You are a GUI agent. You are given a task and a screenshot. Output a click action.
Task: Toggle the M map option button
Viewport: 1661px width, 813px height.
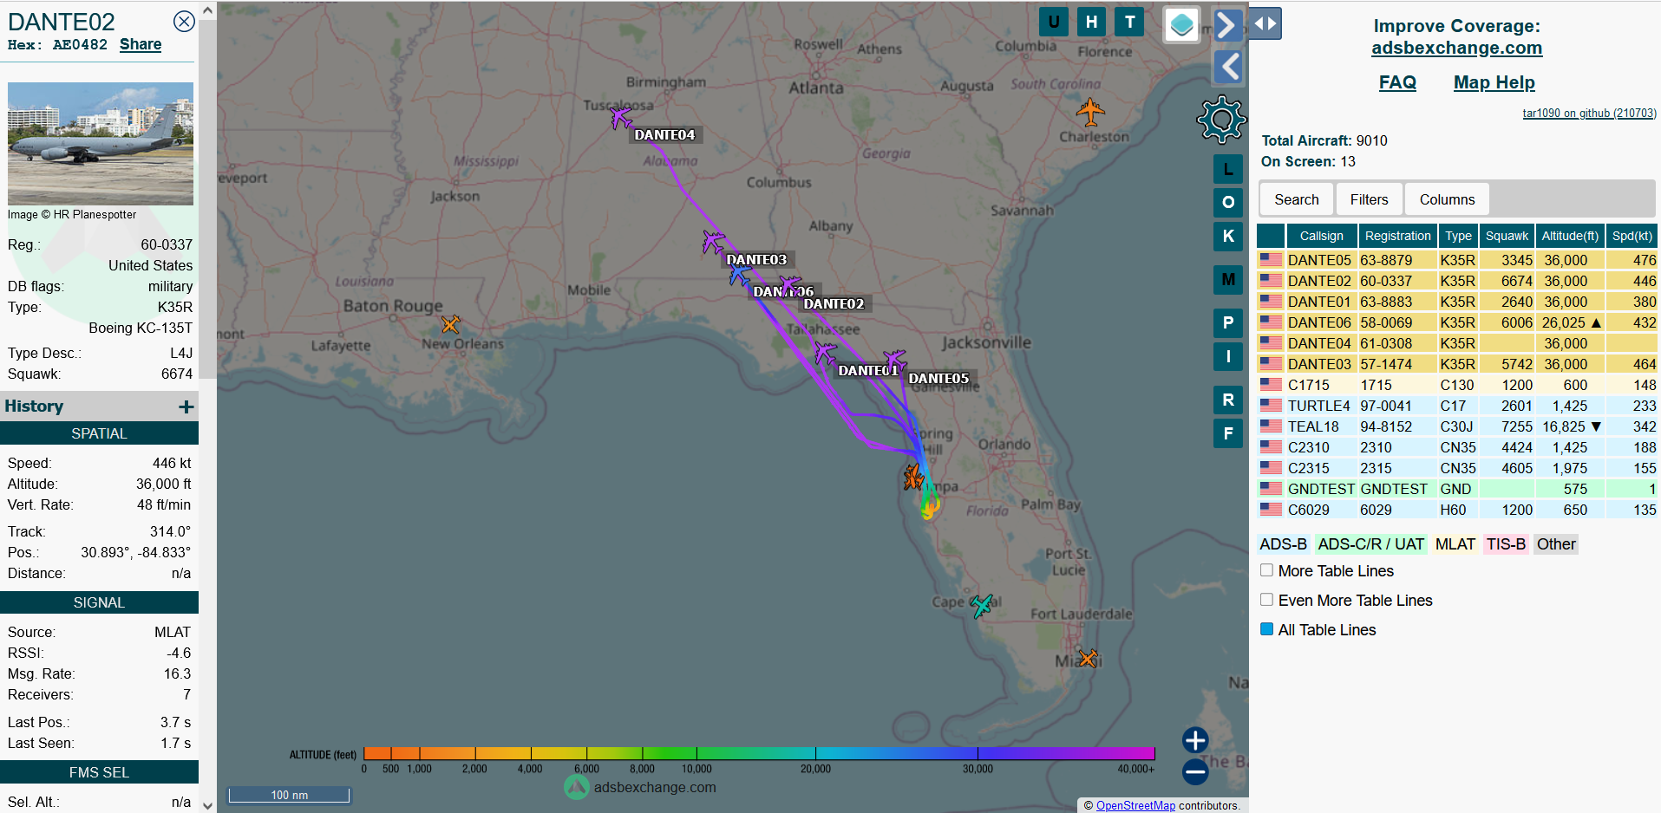[1228, 279]
